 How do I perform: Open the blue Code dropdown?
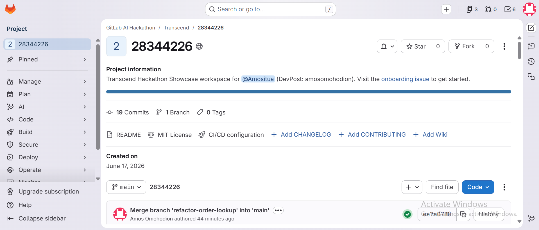pos(478,187)
